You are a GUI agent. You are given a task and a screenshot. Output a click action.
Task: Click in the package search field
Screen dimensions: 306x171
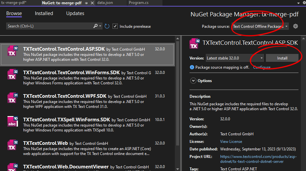49,26
